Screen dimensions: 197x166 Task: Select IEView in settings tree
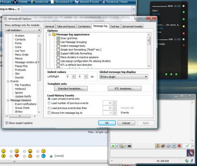click(19, 112)
